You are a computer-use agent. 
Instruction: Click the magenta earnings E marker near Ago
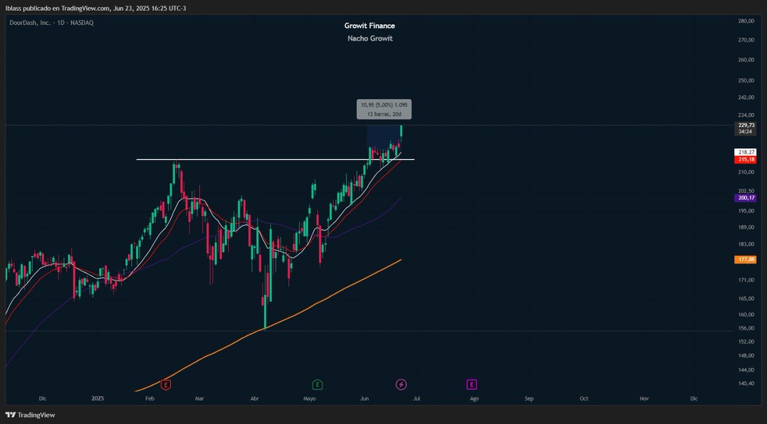(x=472, y=384)
